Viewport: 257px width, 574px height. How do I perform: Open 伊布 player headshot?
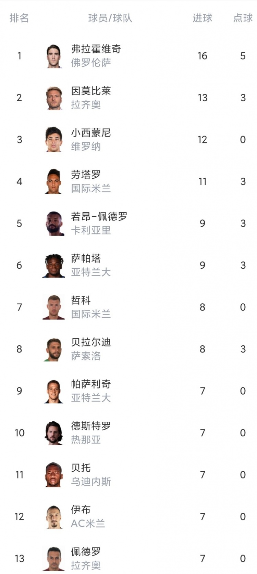click(54, 517)
